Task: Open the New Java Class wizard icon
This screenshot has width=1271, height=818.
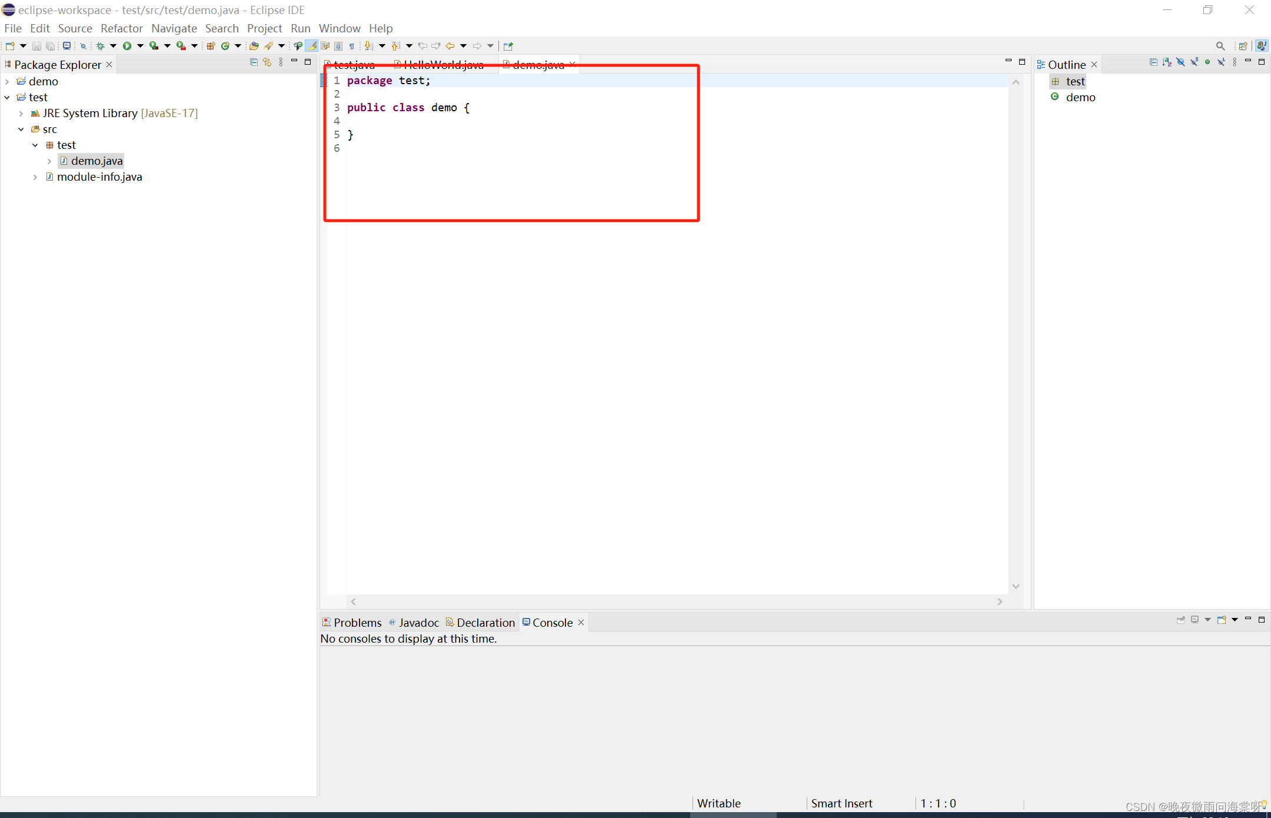Action: [x=225, y=46]
